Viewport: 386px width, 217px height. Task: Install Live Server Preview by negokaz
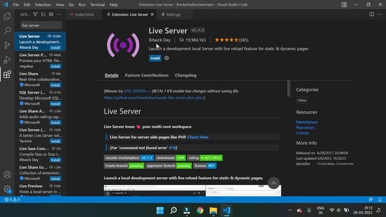point(55,66)
